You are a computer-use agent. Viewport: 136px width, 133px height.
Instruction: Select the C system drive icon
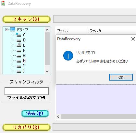click(19, 35)
